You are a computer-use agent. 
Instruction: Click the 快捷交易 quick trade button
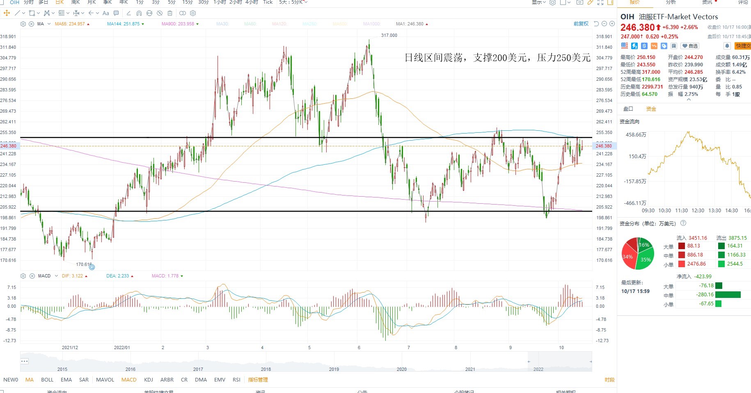pyautogui.click(x=743, y=46)
